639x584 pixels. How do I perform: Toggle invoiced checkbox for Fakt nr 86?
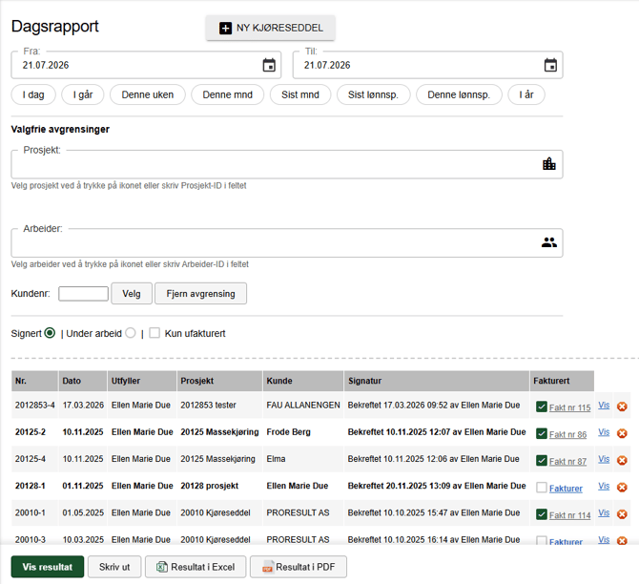click(x=541, y=433)
